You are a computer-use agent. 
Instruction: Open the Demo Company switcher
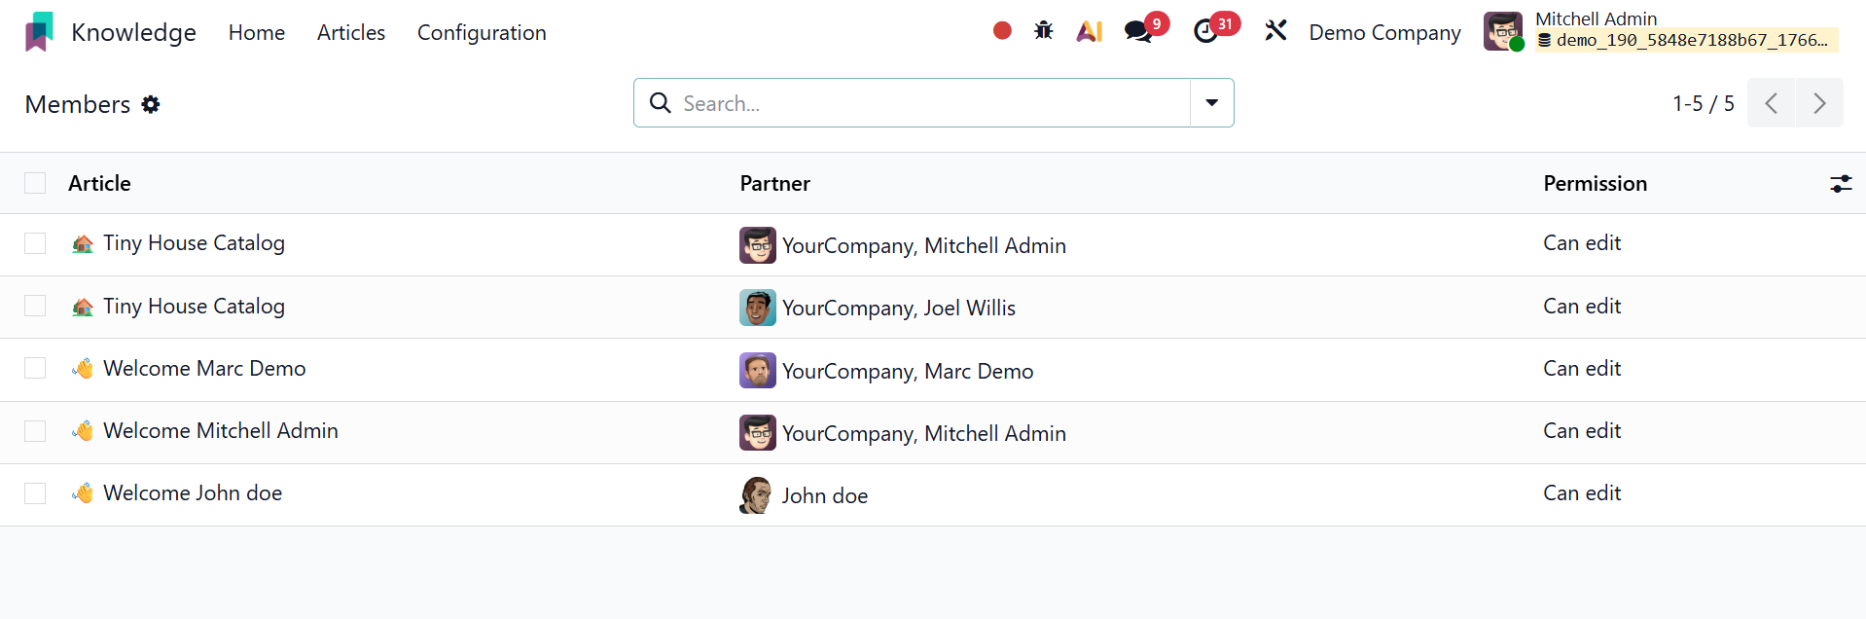tap(1384, 32)
